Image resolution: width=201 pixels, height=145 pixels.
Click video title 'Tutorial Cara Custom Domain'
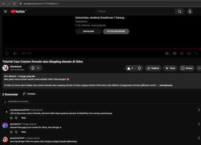point(43,62)
